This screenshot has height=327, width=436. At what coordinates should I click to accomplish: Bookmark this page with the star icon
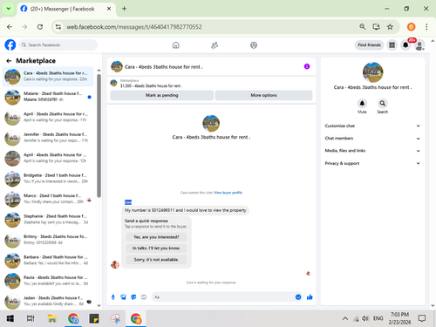390,27
